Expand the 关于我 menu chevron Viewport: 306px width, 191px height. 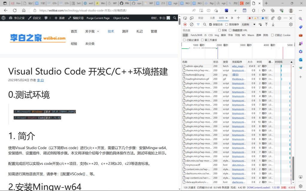coord(98,31)
